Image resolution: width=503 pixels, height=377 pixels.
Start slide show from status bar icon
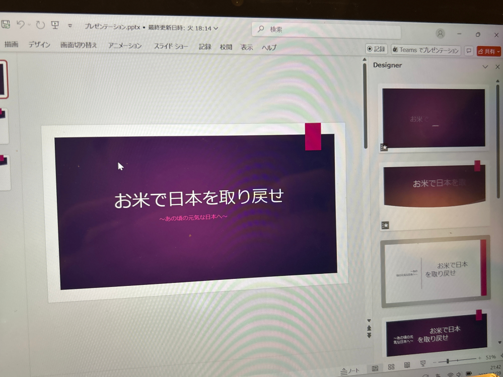(423, 363)
